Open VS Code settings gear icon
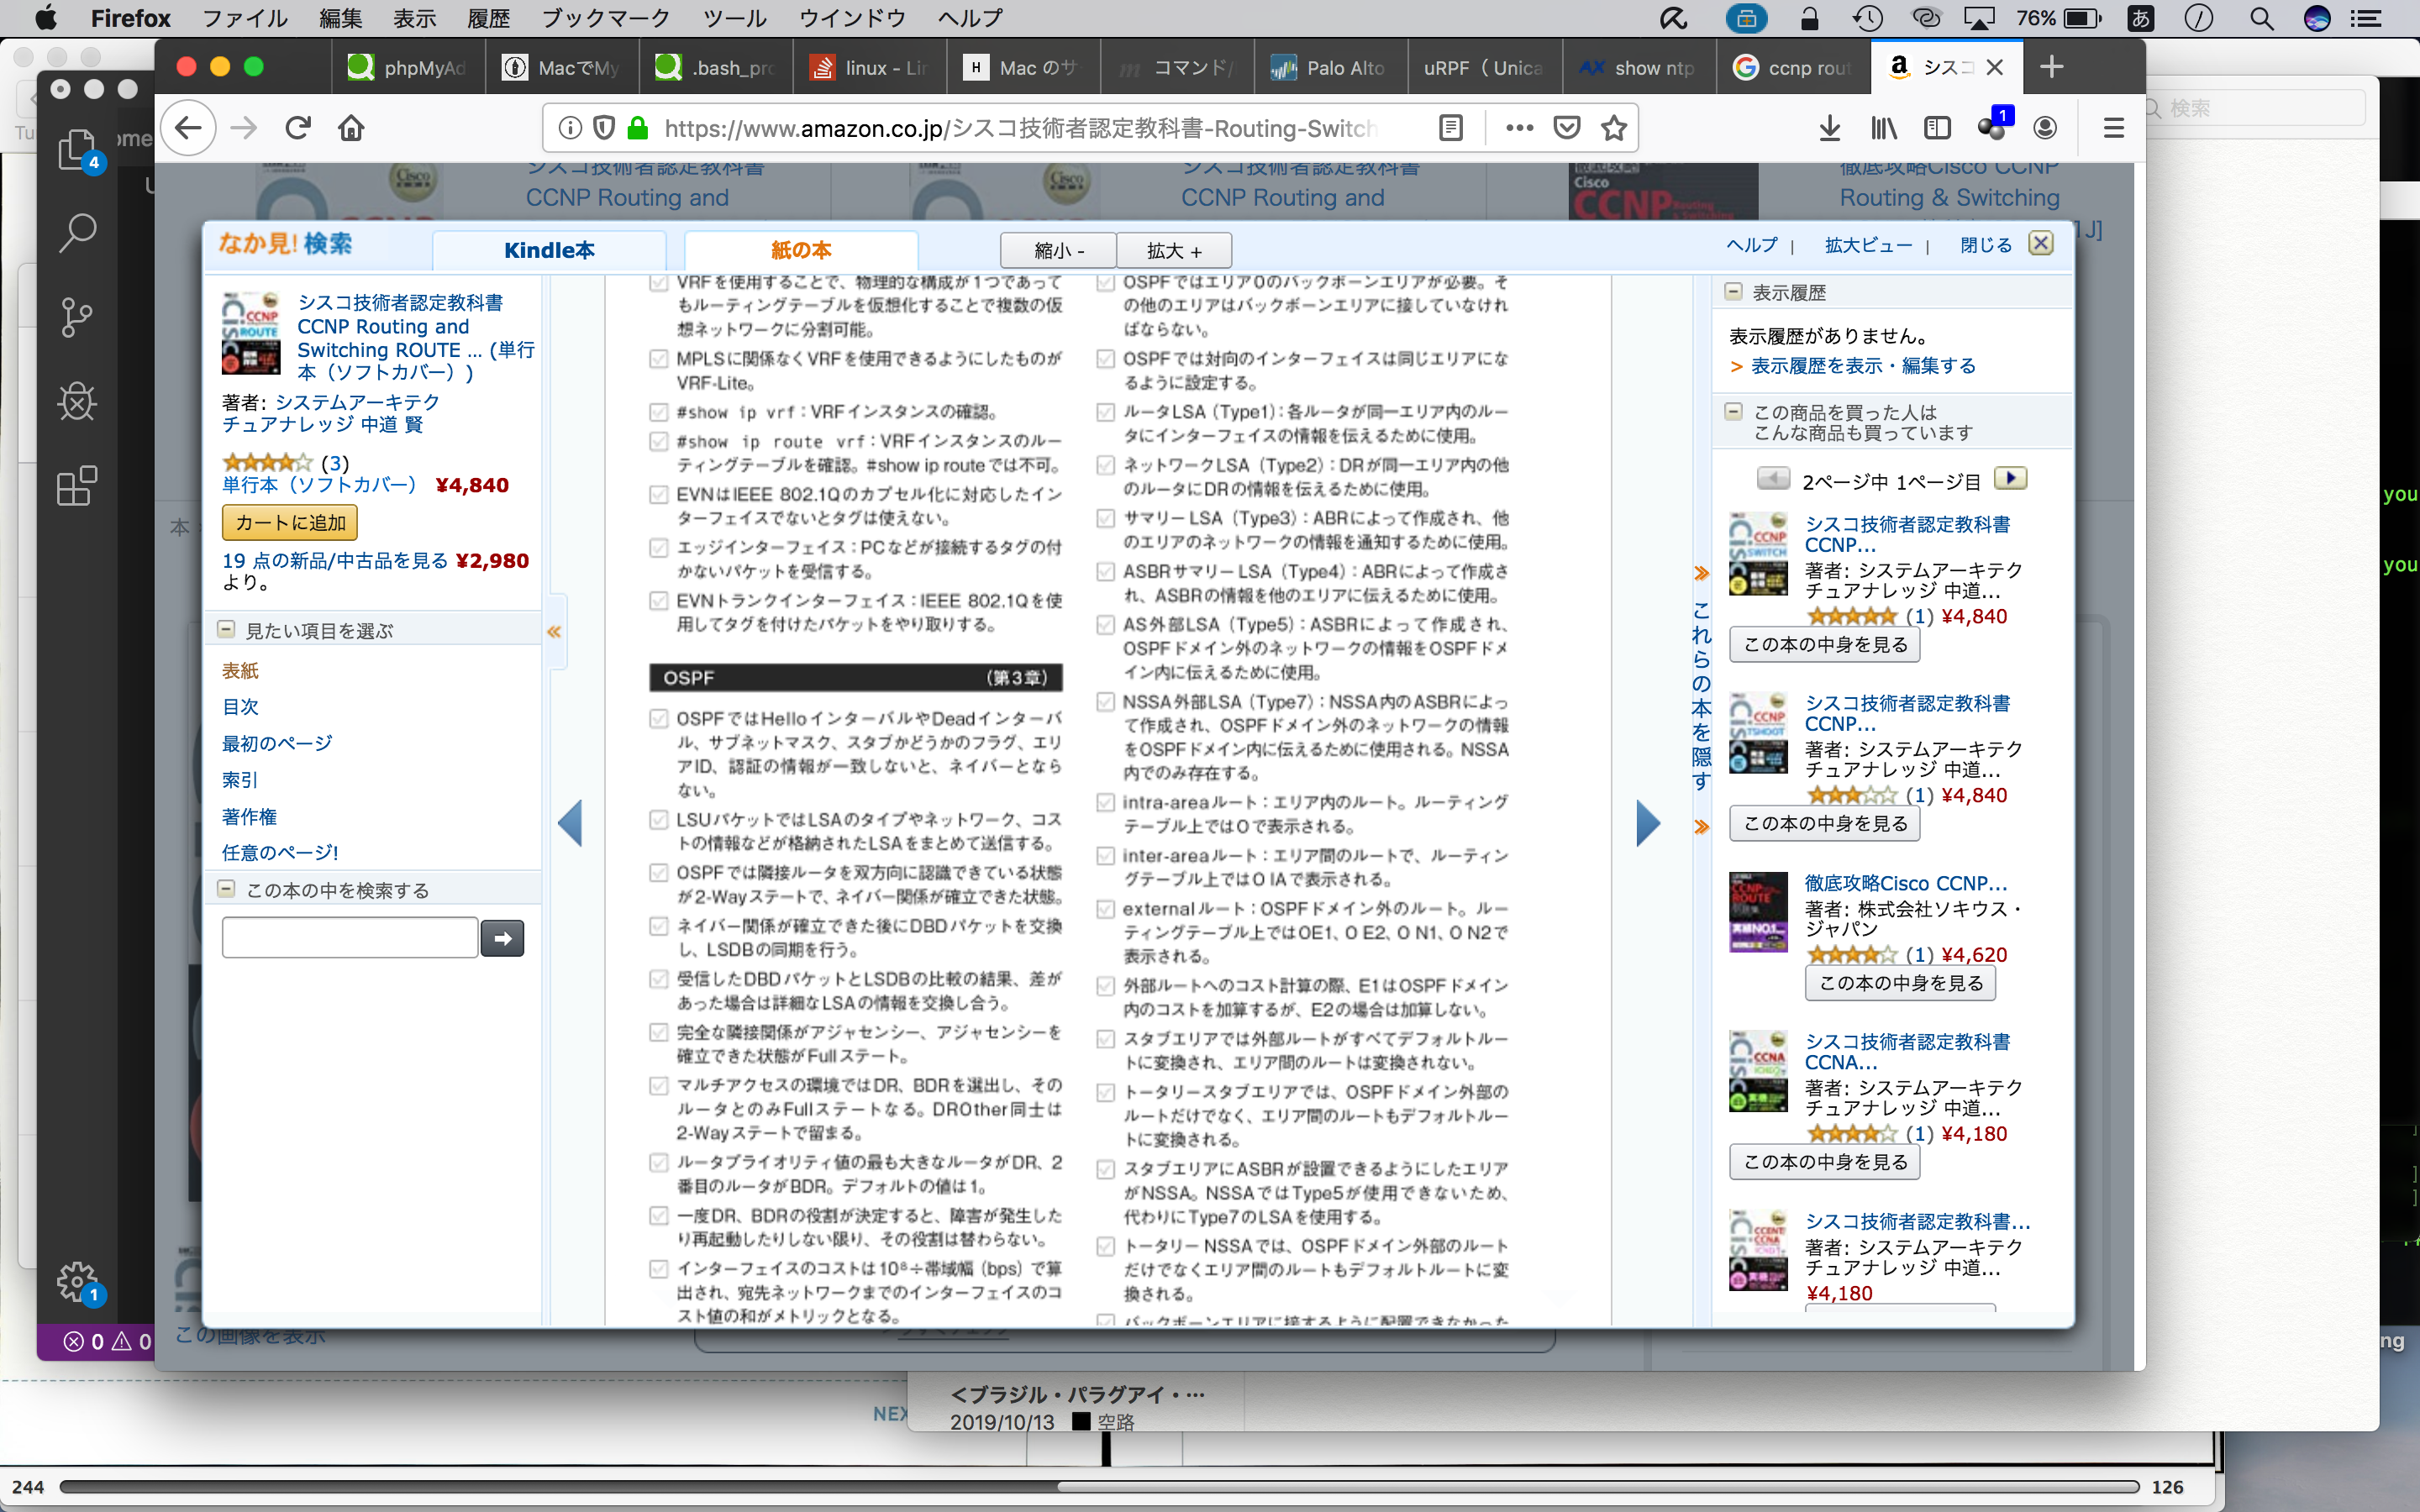Image resolution: width=2420 pixels, height=1512 pixels. pos(77,1281)
